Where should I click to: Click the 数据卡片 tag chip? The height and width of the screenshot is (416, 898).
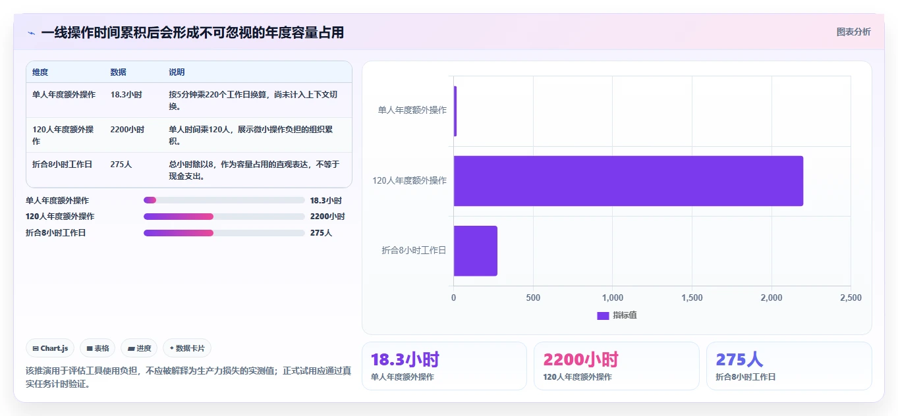187,348
